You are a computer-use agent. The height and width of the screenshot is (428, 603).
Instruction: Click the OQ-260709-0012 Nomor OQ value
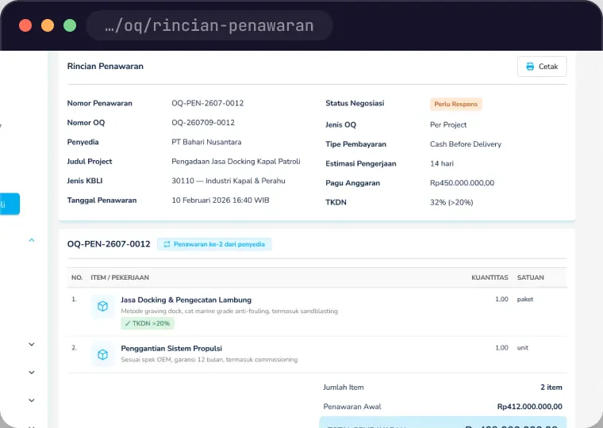coord(203,123)
